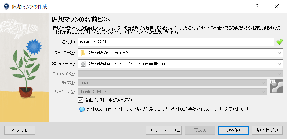Open the タイプ dropdown showing Linux

coord(173,83)
